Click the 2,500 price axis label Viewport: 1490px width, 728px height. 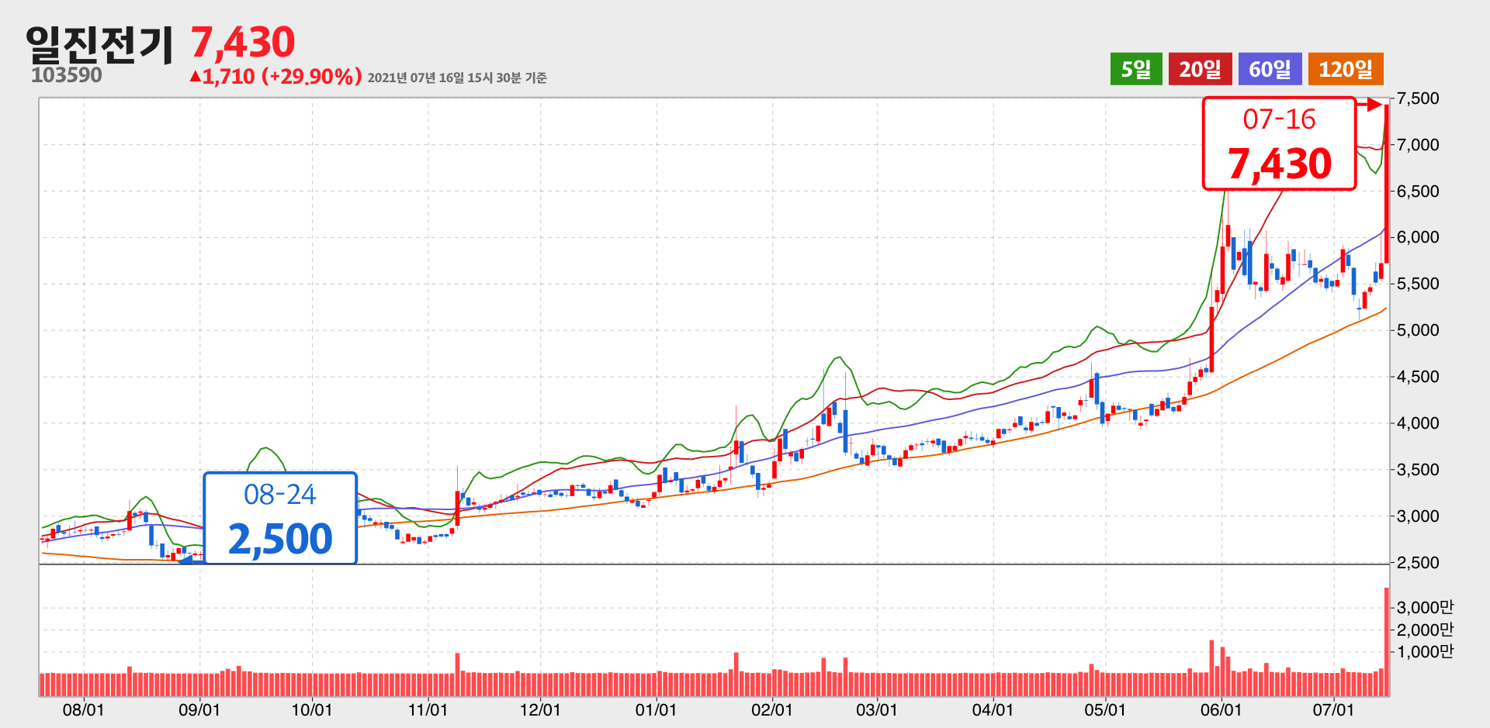(1418, 563)
